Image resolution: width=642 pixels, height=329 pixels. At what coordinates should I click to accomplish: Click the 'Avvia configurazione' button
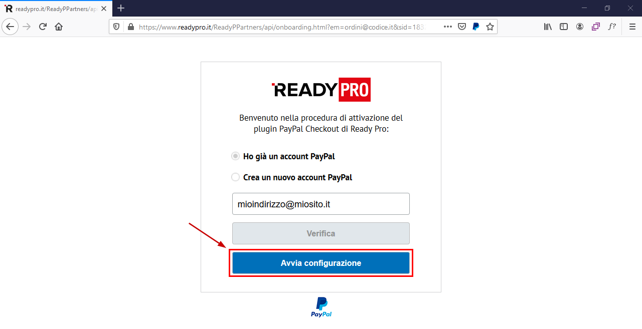(x=321, y=263)
